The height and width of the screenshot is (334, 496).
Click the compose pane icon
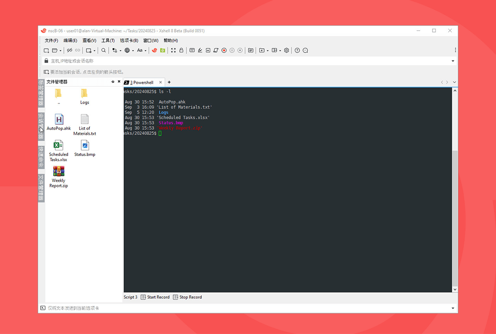click(x=251, y=50)
